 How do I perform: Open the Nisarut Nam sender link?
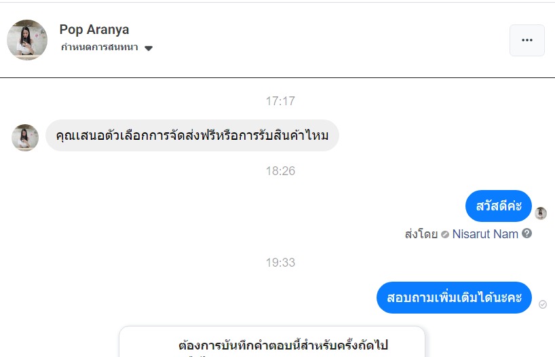click(x=485, y=234)
